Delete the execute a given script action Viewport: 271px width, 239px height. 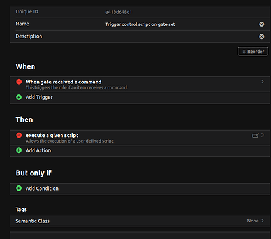[19, 135]
